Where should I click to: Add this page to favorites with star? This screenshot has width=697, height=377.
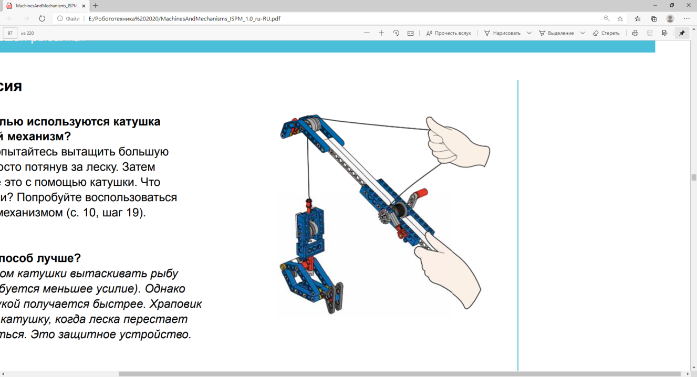[x=620, y=18]
